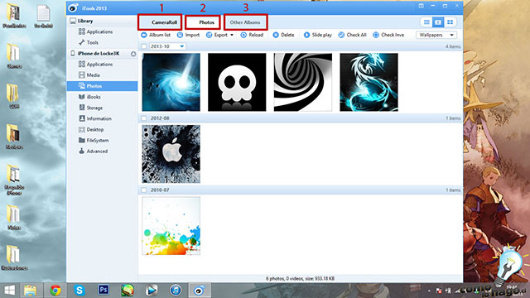Tick the 2012-08 group checkbox

(144, 118)
